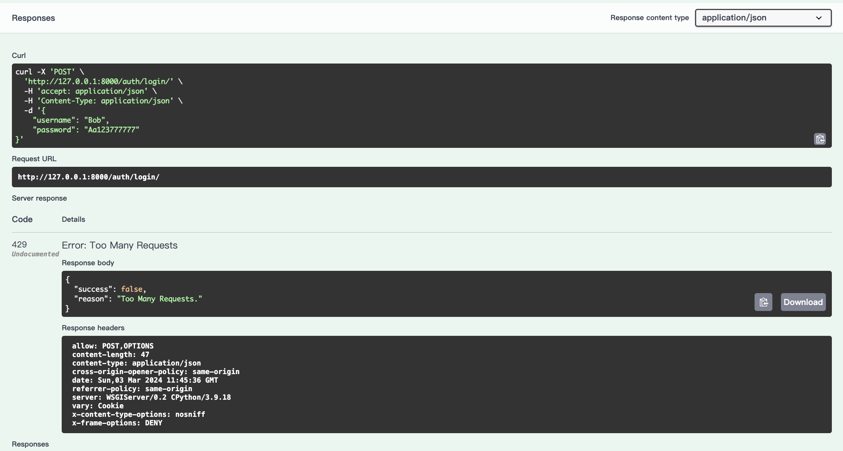This screenshot has height=451, width=843.
Task: Click the Code column header
Action: coord(22,219)
